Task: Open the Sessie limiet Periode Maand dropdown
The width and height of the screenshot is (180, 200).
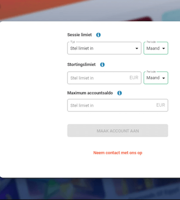Action: pos(156,48)
